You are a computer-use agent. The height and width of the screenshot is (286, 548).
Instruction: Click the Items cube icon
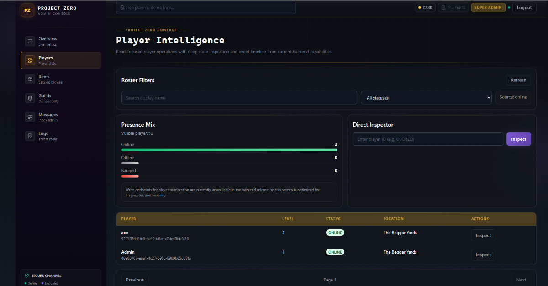30,79
